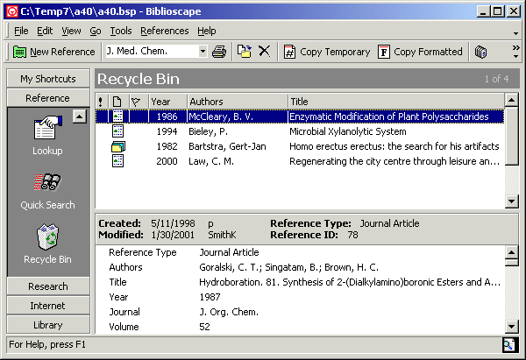Sort by the exclamation priority column
Screen dimensions: 526x360
click(x=101, y=102)
